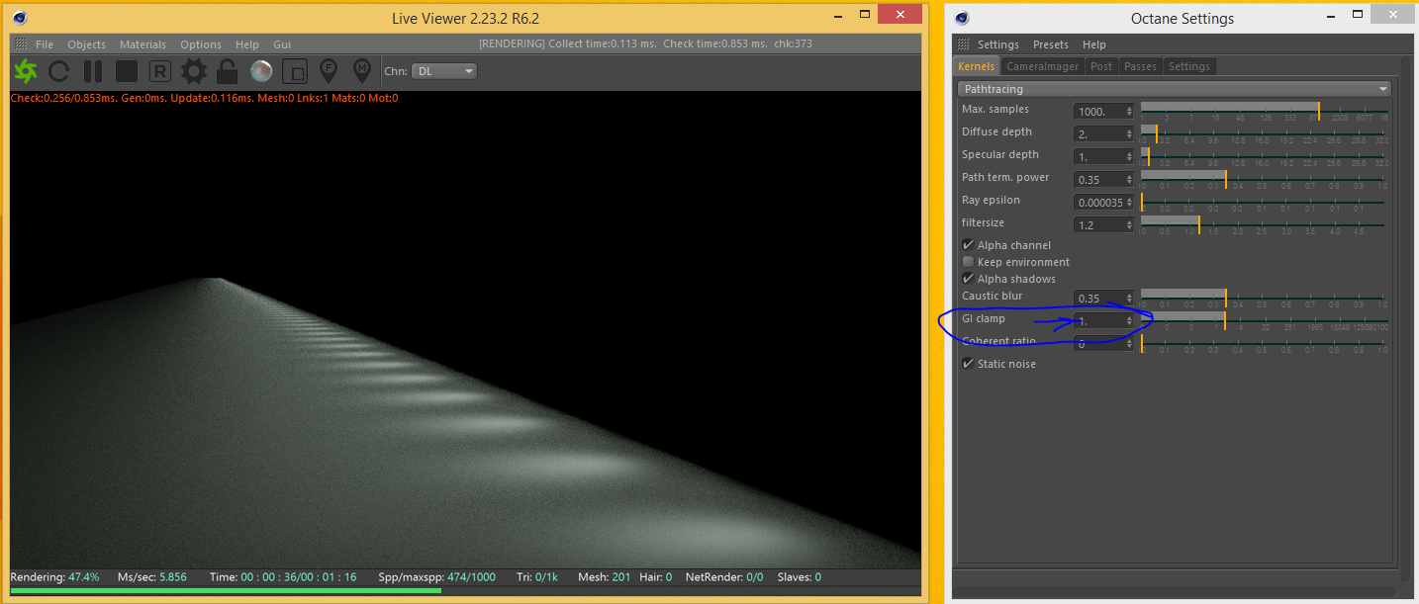Open Octane settings via the gear icon
The height and width of the screenshot is (604, 1419).
click(x=194, y=71)
